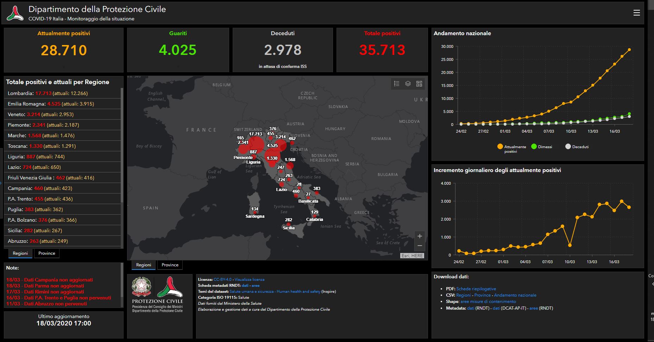Click the Italian Republic emblem in footer panel
Screen dimensions: 654x342
tap(142, 287)
